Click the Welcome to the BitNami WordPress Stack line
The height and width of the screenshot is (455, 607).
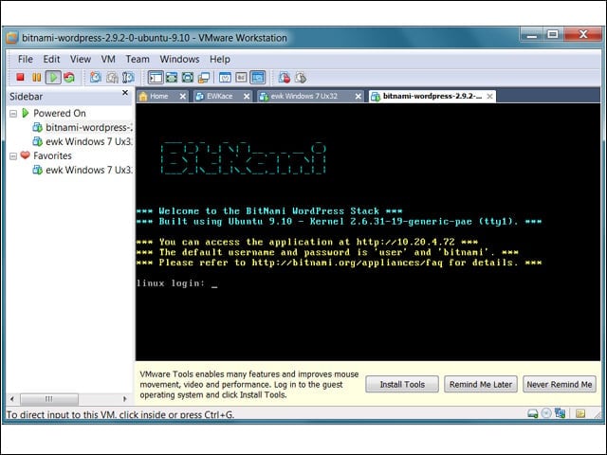(x=269, y=210)
